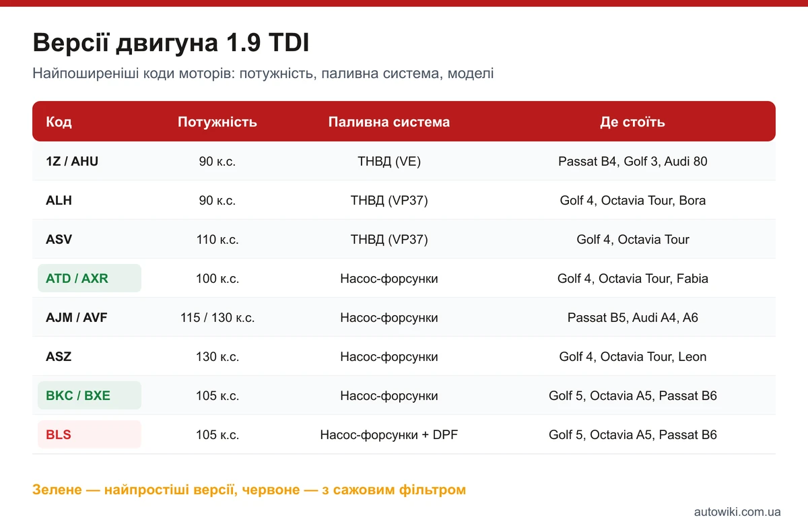Screen dimensions: 808x532
Task: Click '130 к.с.' in the ASZ row
Action: (217, 357)
